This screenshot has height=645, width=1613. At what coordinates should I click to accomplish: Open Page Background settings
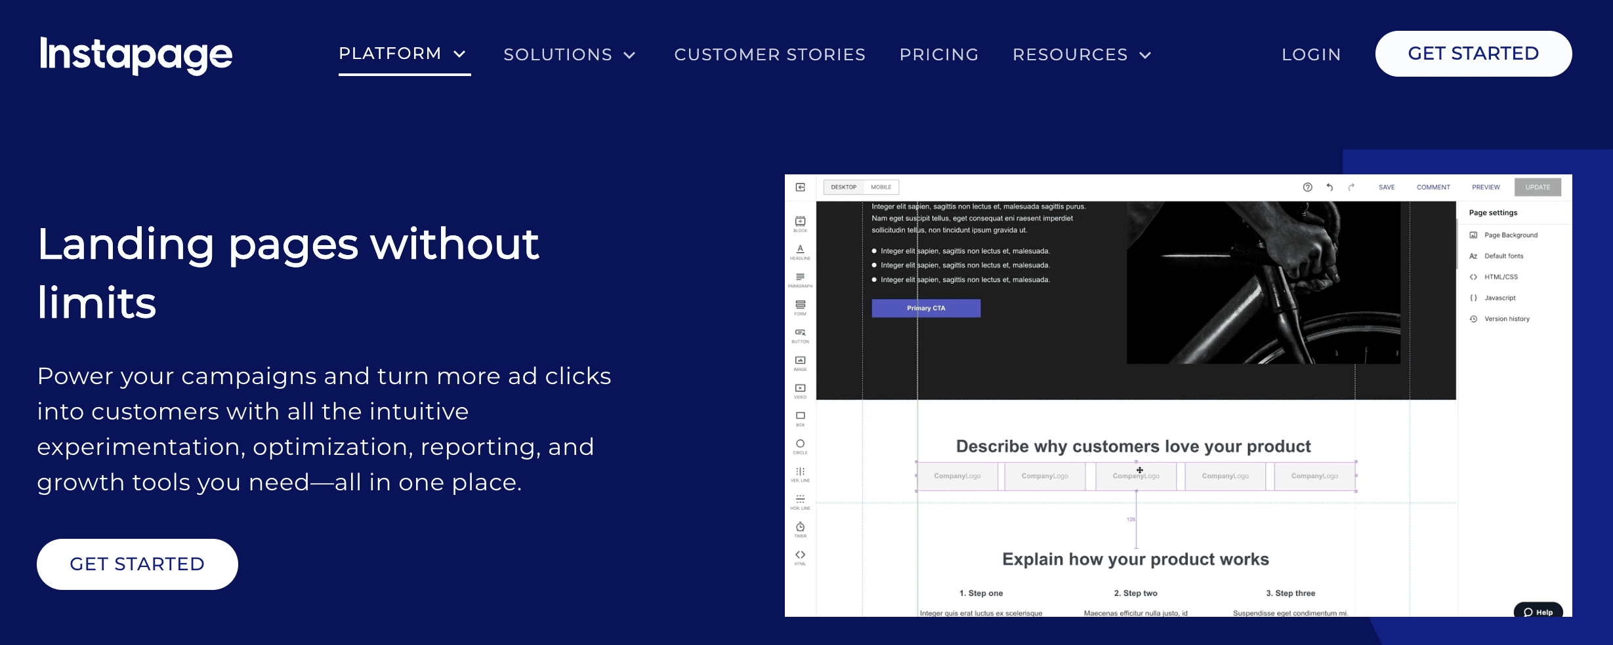(x=1511, y=235)
